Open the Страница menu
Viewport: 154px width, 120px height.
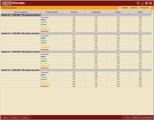pyautogui.click(x=124, y=8)
